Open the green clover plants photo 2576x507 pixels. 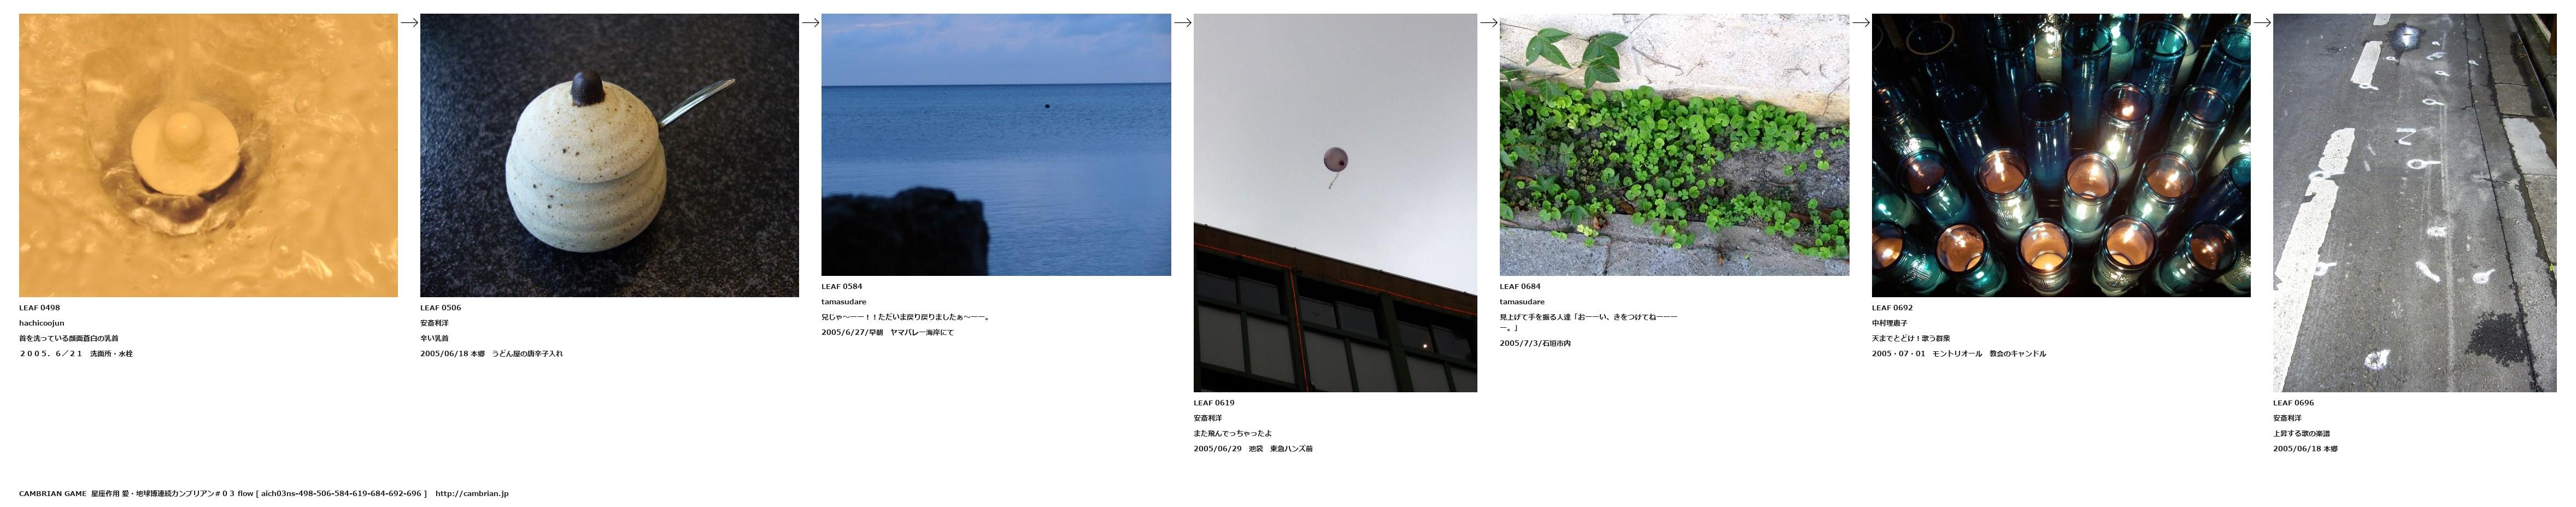pos(1674,144)
